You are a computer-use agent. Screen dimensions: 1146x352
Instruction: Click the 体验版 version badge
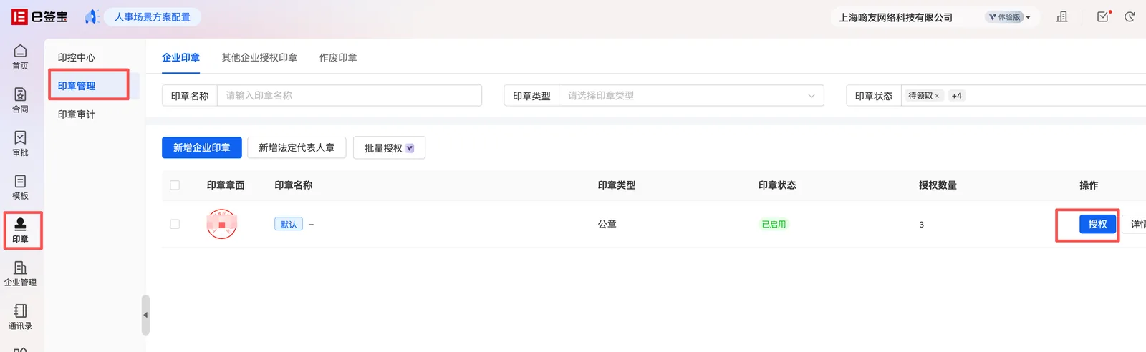[1004, 17]
